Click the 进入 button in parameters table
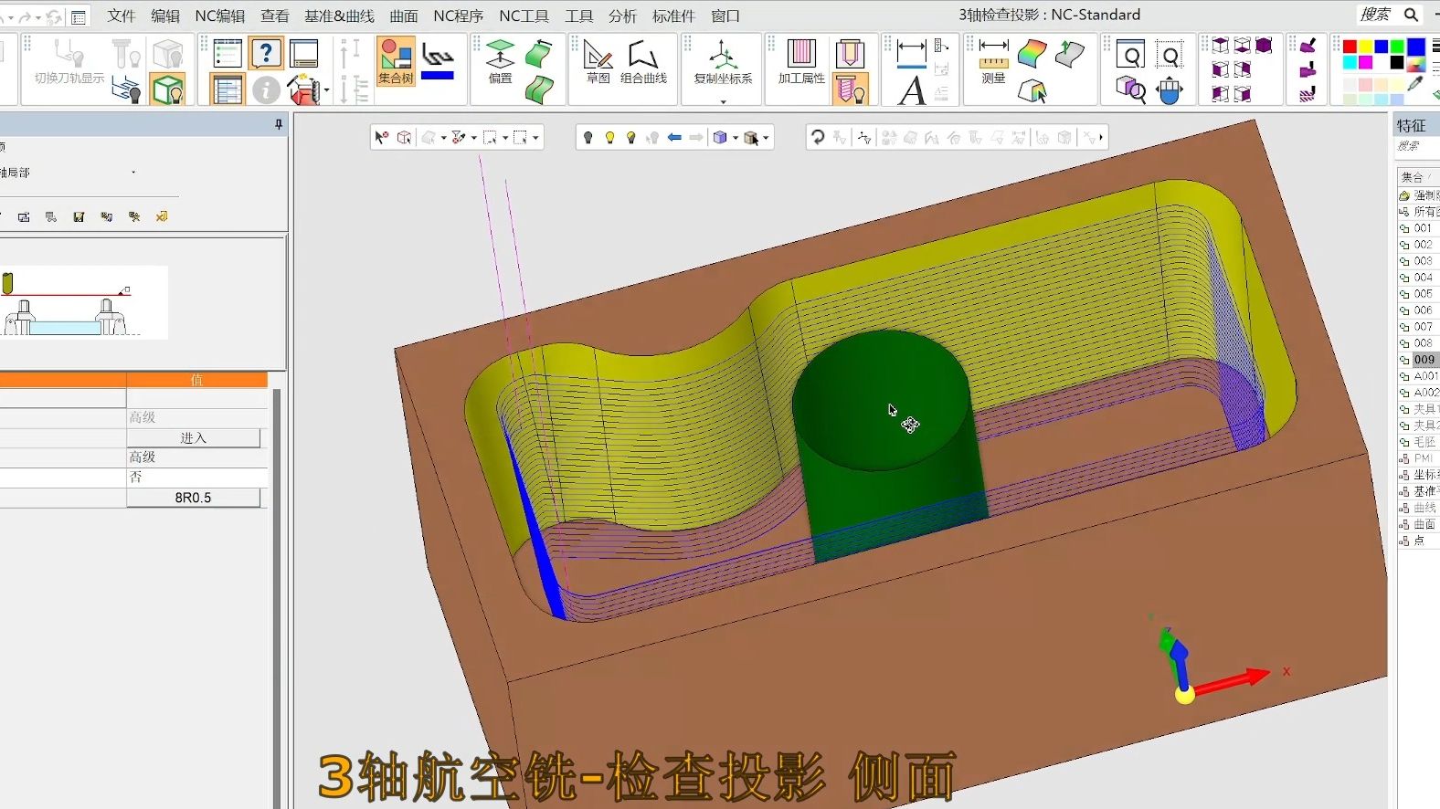The image size is (1440, 809). click(x=193, y=438)
